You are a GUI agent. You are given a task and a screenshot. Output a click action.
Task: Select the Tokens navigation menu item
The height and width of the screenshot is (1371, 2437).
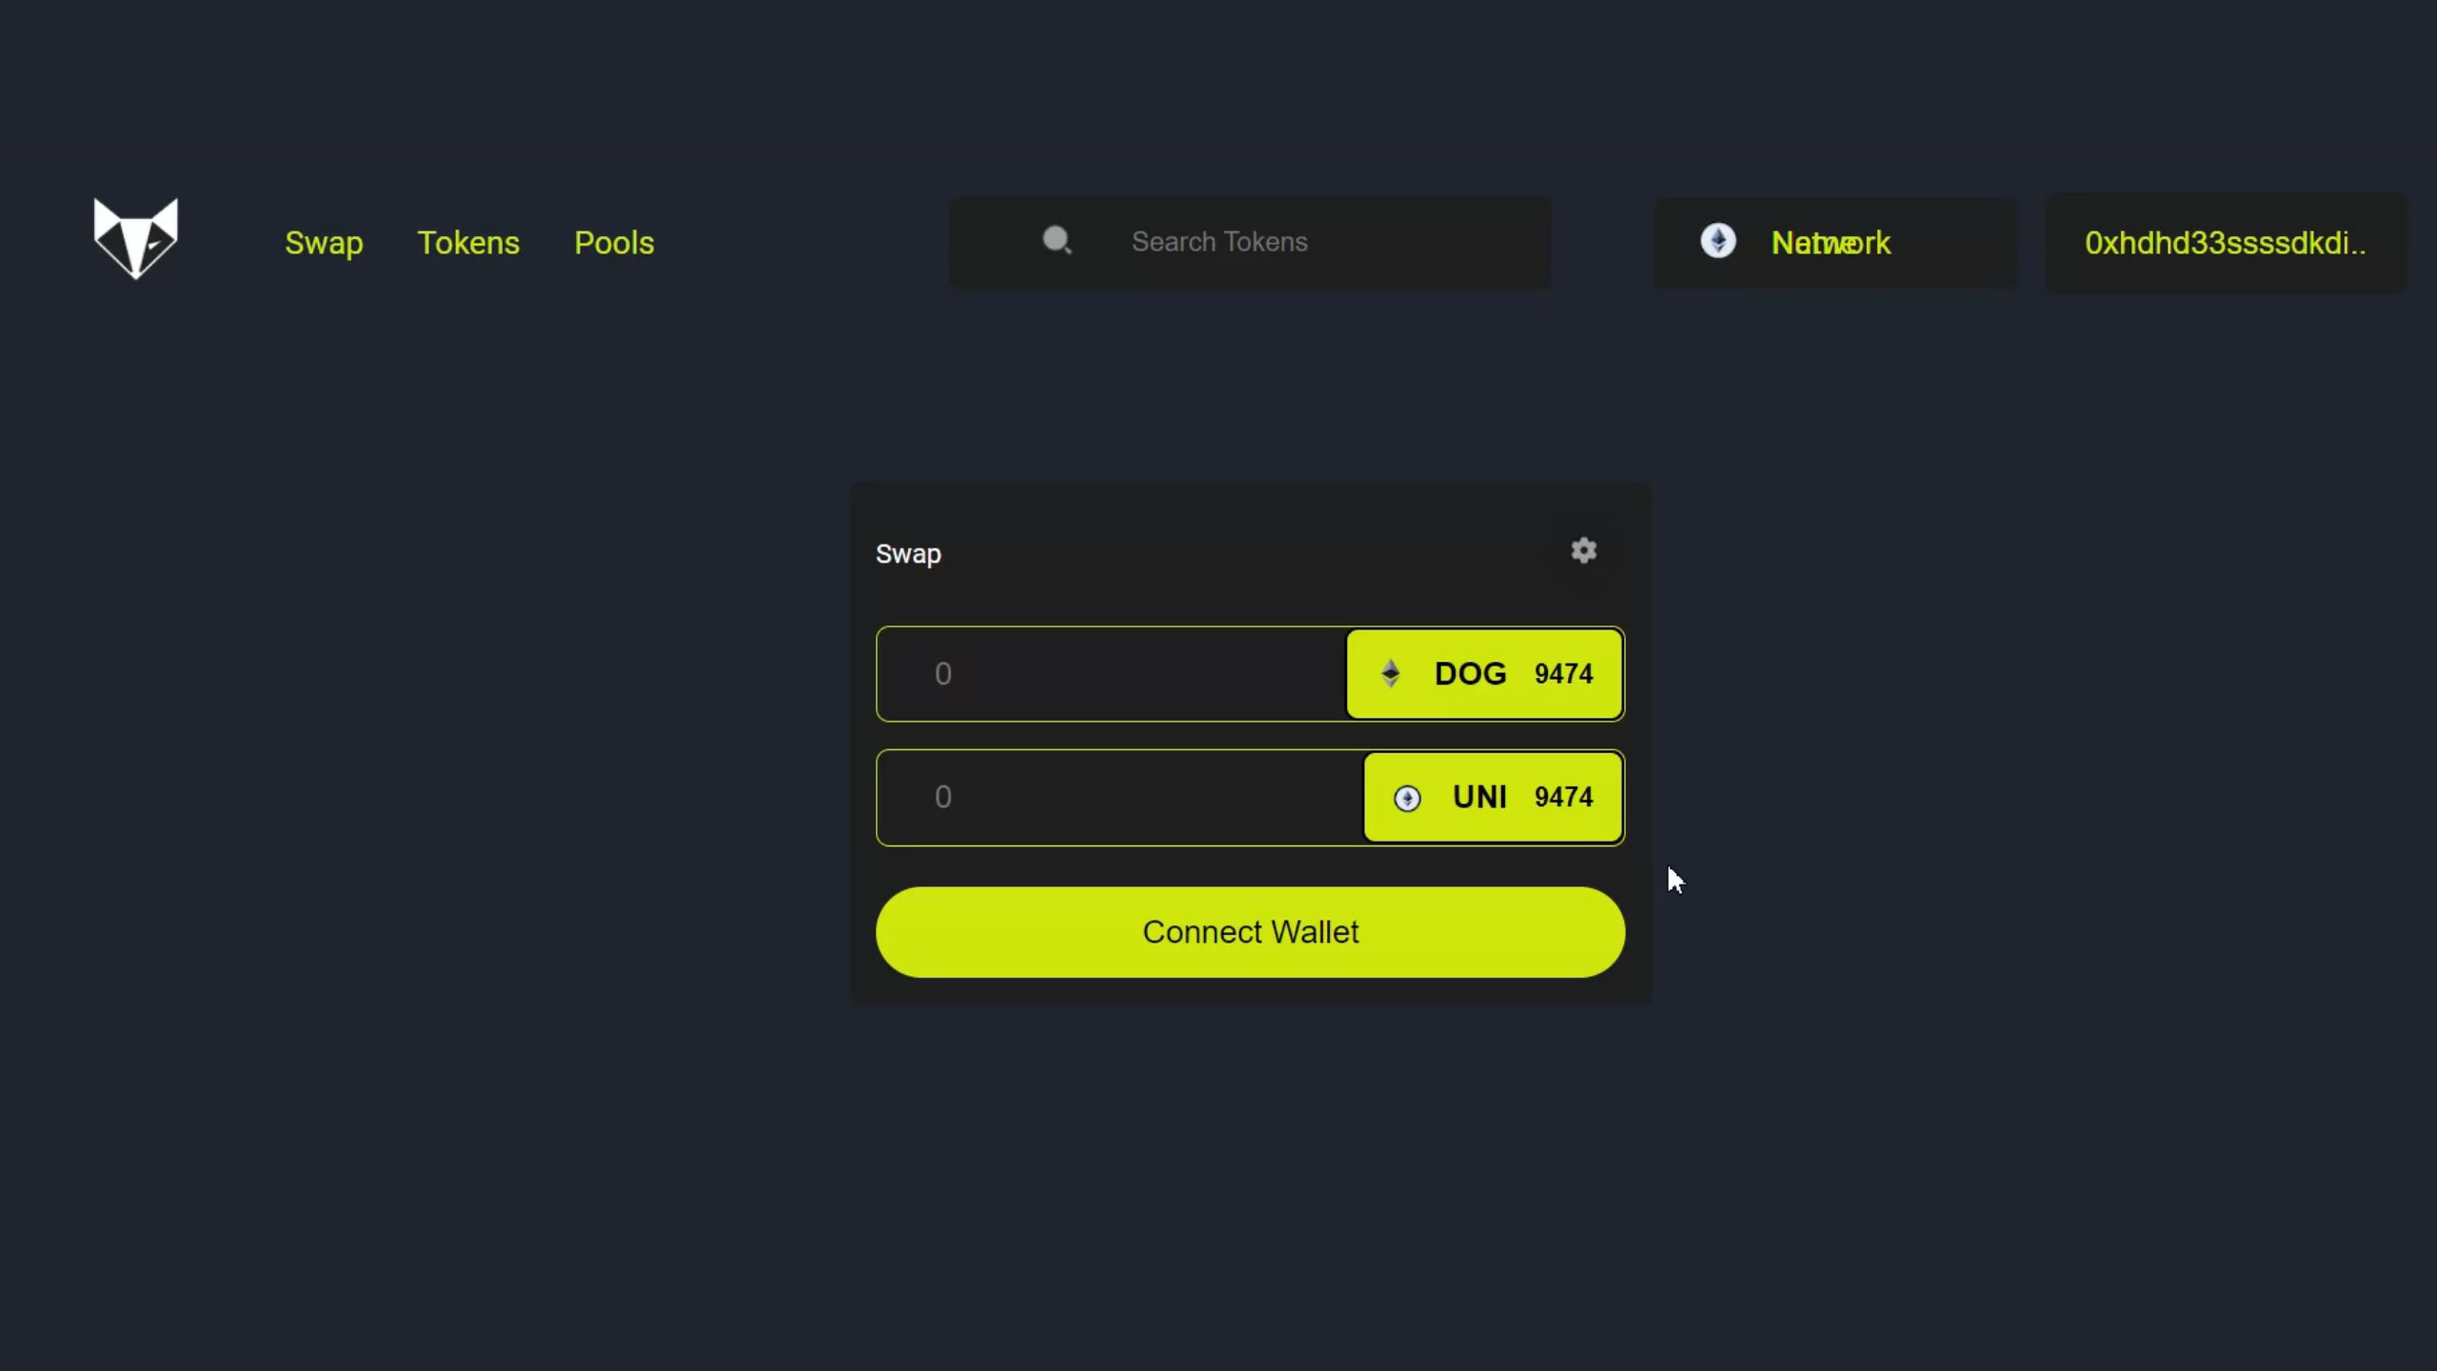(x=468, y=243)
